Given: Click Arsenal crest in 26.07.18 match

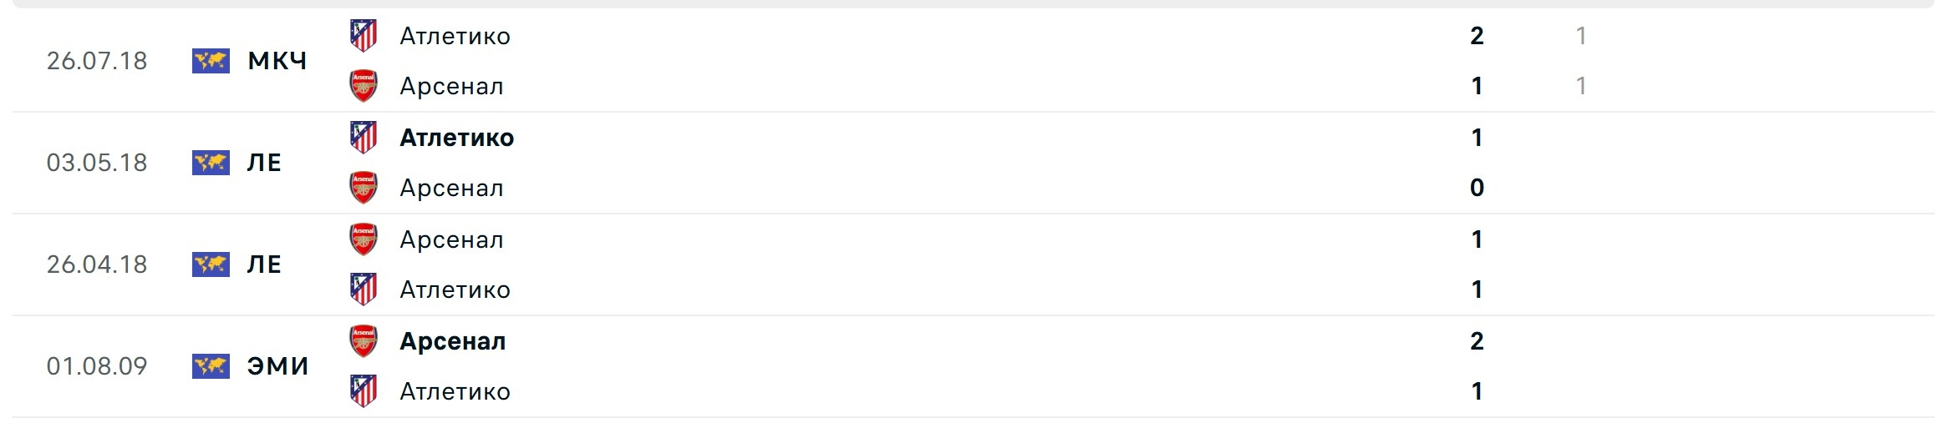Looking at the screenshot, I should (x=364, y=86).
